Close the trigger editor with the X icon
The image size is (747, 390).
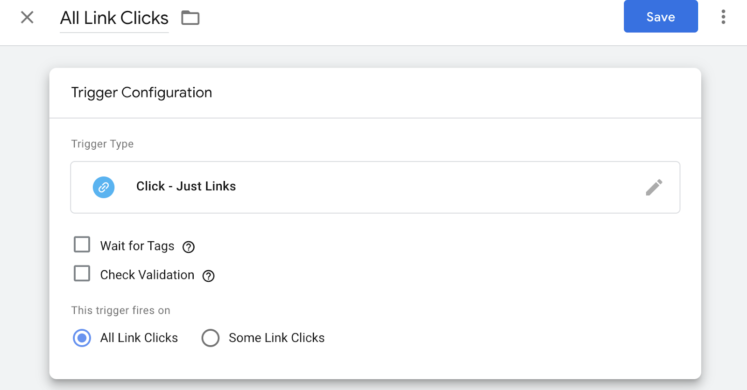pyautogui.click(x=27, y=18)
